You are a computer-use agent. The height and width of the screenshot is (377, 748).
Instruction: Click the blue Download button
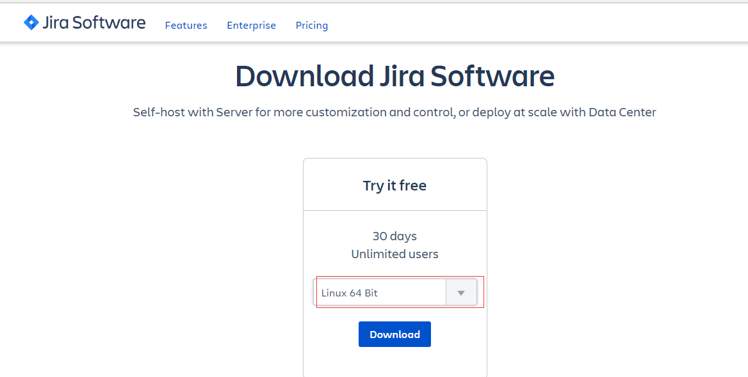click(x=394, y=334)
